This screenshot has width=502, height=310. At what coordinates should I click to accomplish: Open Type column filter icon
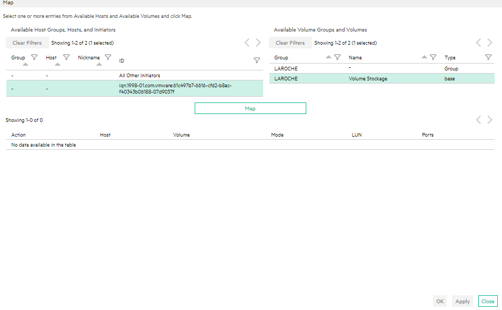(488, 57)
